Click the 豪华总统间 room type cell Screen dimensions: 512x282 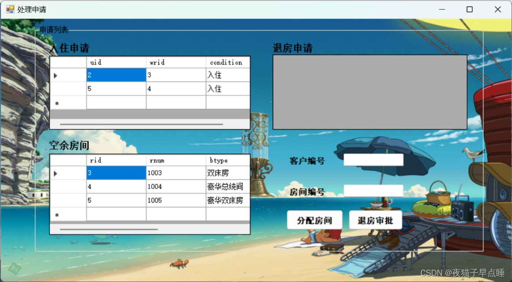228,187
